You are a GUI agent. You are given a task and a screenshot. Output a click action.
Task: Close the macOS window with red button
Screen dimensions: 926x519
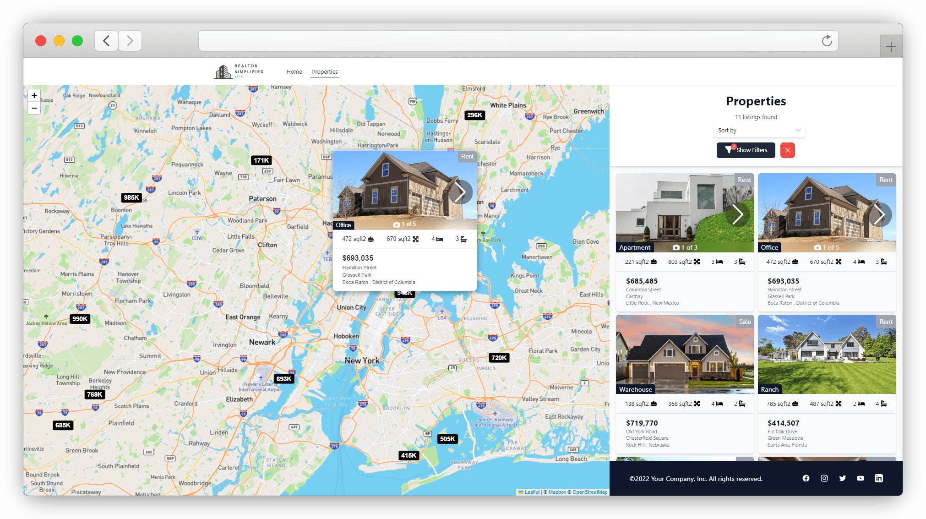click(41, 41)
